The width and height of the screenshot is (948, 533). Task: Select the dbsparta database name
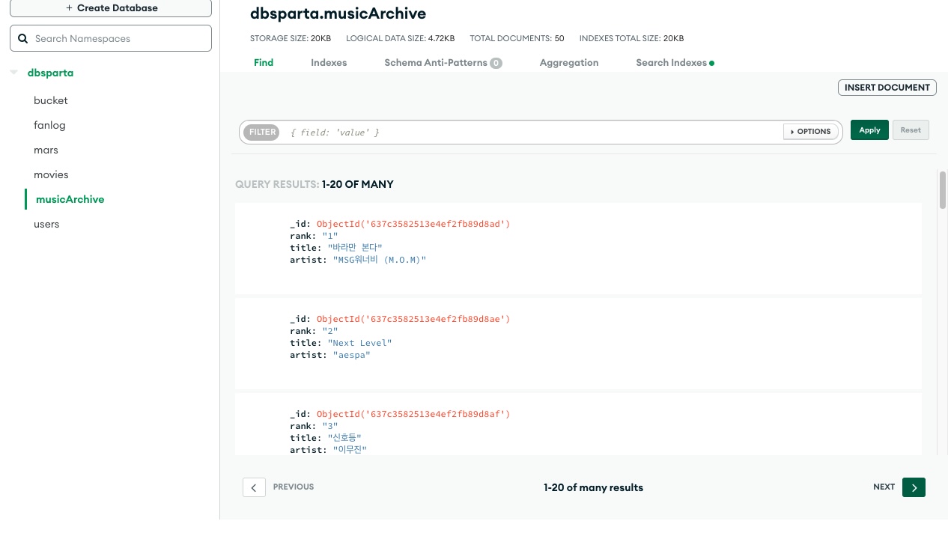coord(50,73)
